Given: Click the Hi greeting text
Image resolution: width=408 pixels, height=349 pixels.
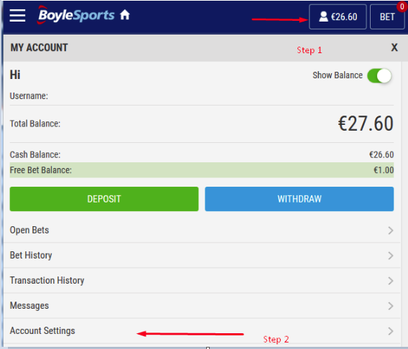Looking at the screenshot, I should pyautogui.click(x=15, y=75).
